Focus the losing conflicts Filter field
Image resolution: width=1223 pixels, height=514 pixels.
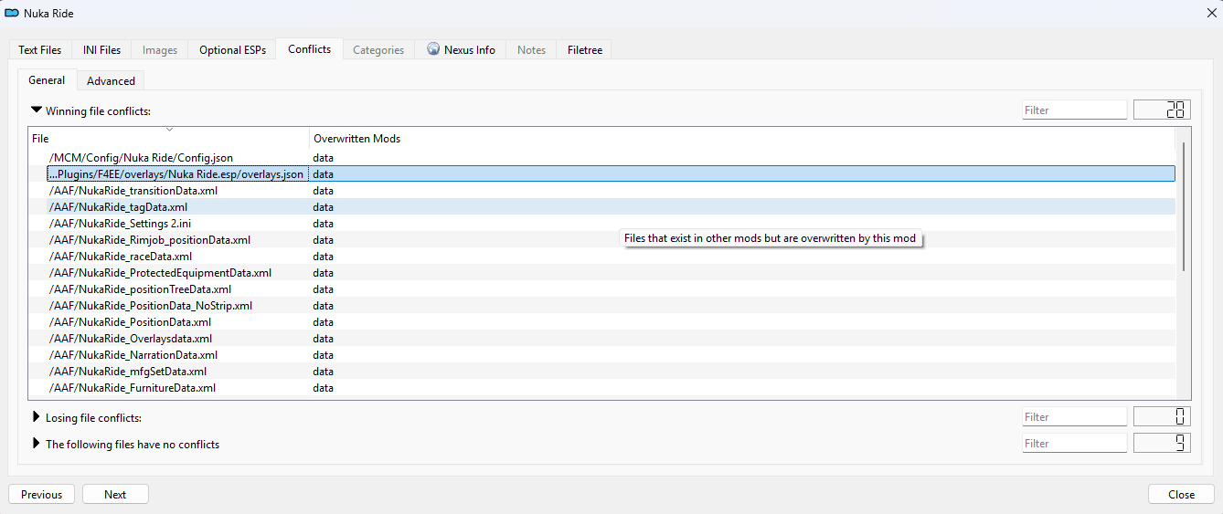click(1075, 417)
